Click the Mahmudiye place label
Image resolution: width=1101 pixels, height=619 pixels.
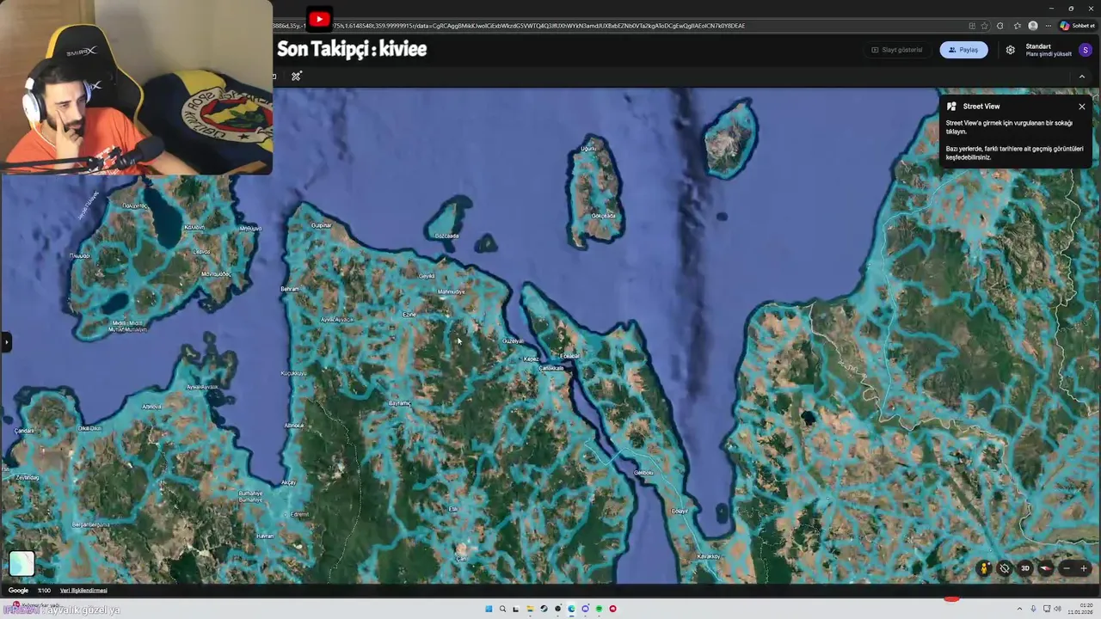[451, 291]
